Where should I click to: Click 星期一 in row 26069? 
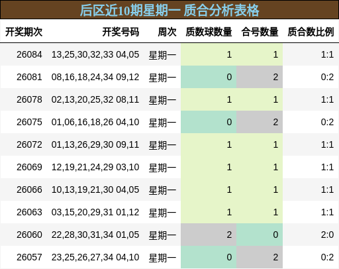pyautogui.click(x=162, y=168)
